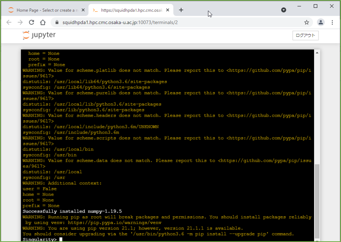Reload the current page
The image size is (341, 242).
click(31, 22)
